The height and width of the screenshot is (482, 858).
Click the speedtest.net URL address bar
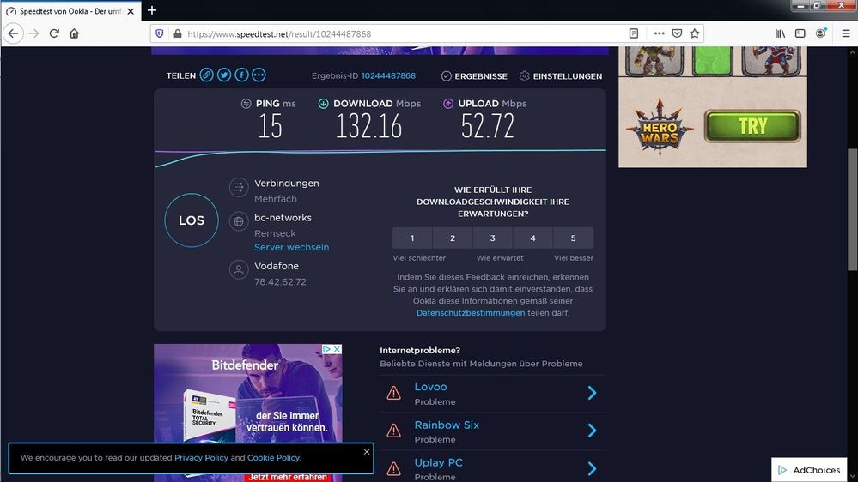pos(405,34)
